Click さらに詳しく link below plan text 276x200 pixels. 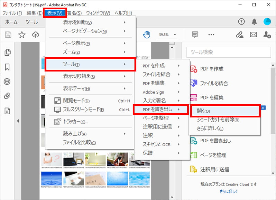coord(229,191)
